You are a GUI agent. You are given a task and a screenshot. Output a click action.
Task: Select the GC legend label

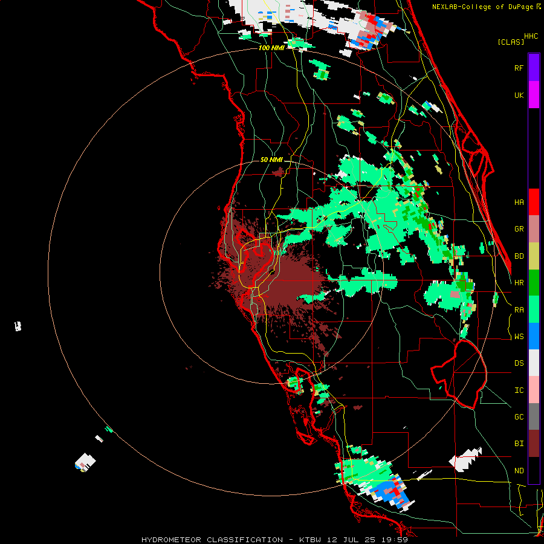tap(519, 417)
